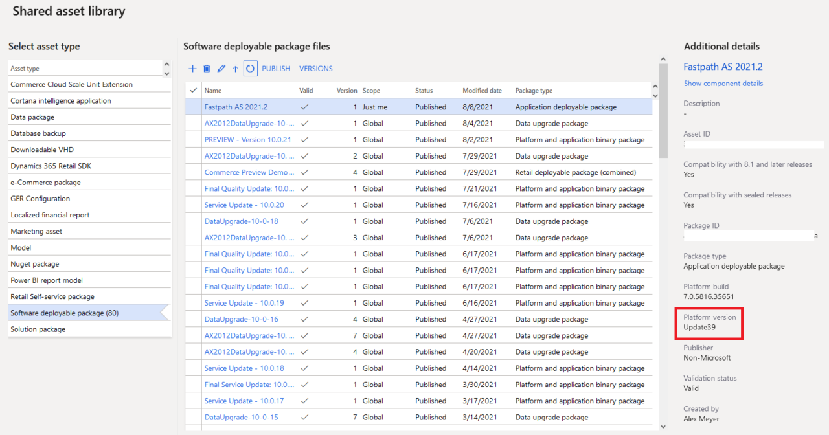Select the Data package asset type
The height and width of the screenshot is (435, 829).
[x=32, y=117]
